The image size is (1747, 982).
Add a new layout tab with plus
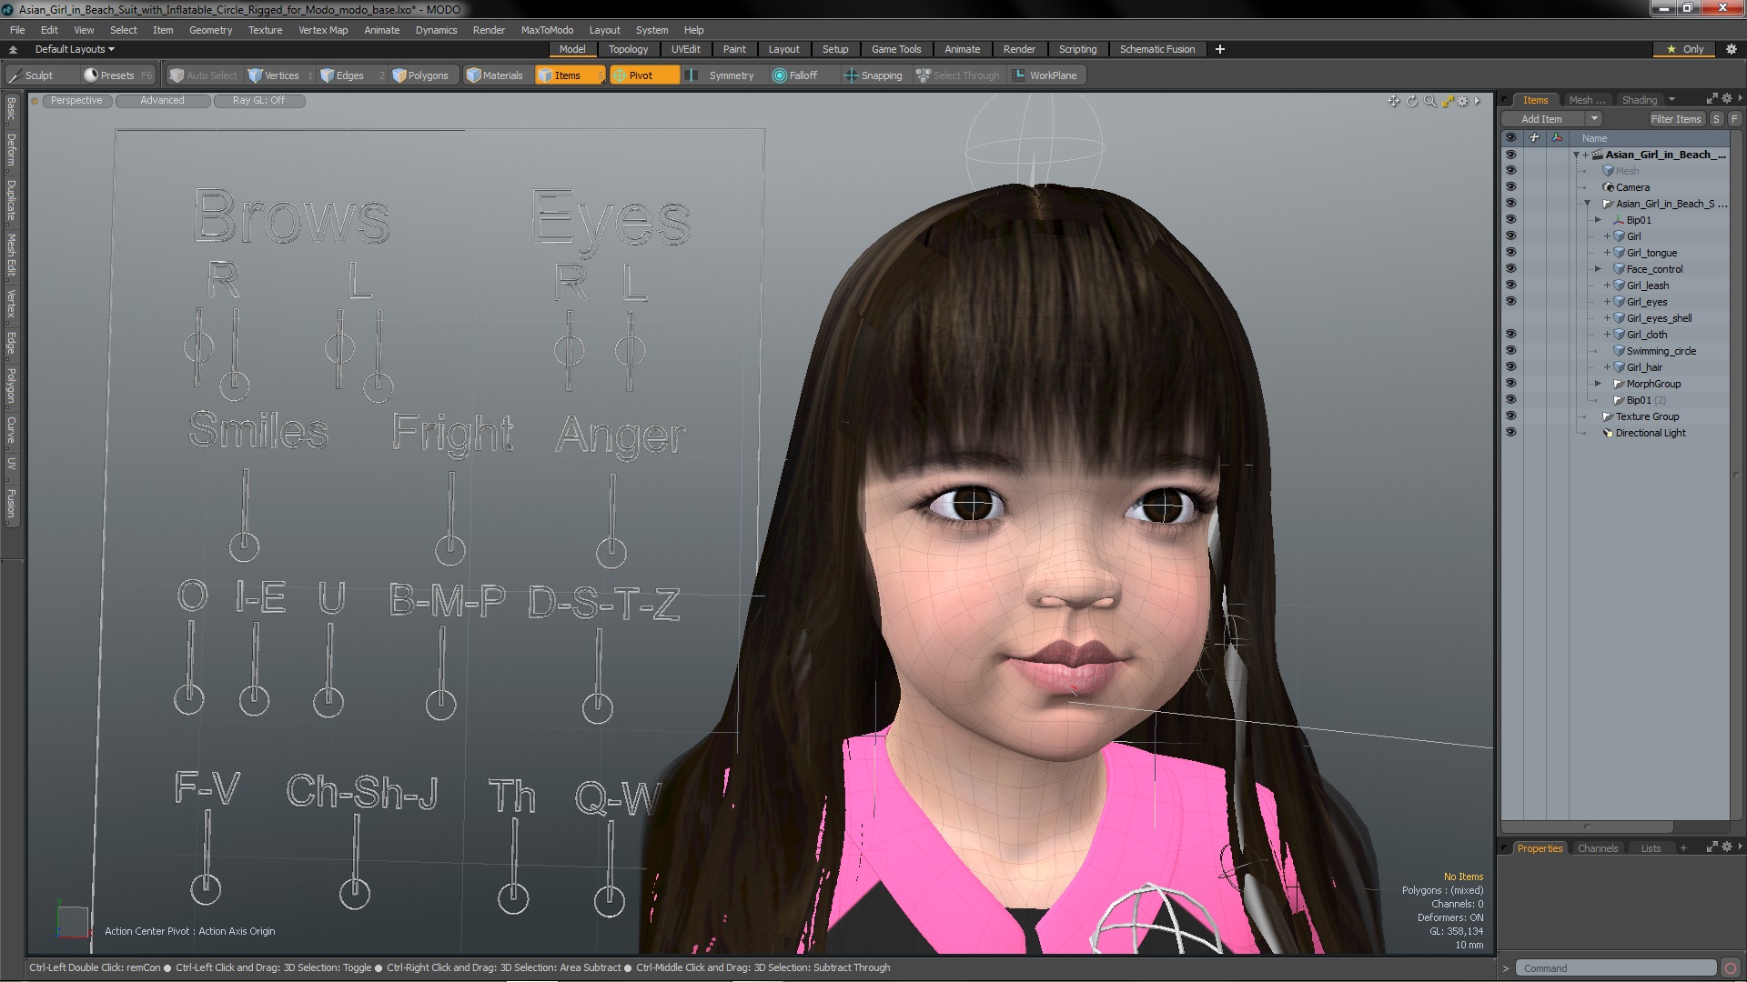pos(1220,49)
